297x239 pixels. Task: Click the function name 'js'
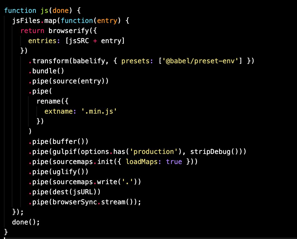[45, 11]
